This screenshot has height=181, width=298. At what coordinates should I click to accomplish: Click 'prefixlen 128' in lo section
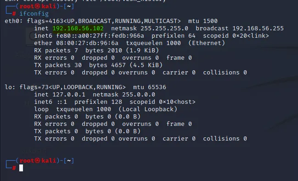click(x=98, y=102)
